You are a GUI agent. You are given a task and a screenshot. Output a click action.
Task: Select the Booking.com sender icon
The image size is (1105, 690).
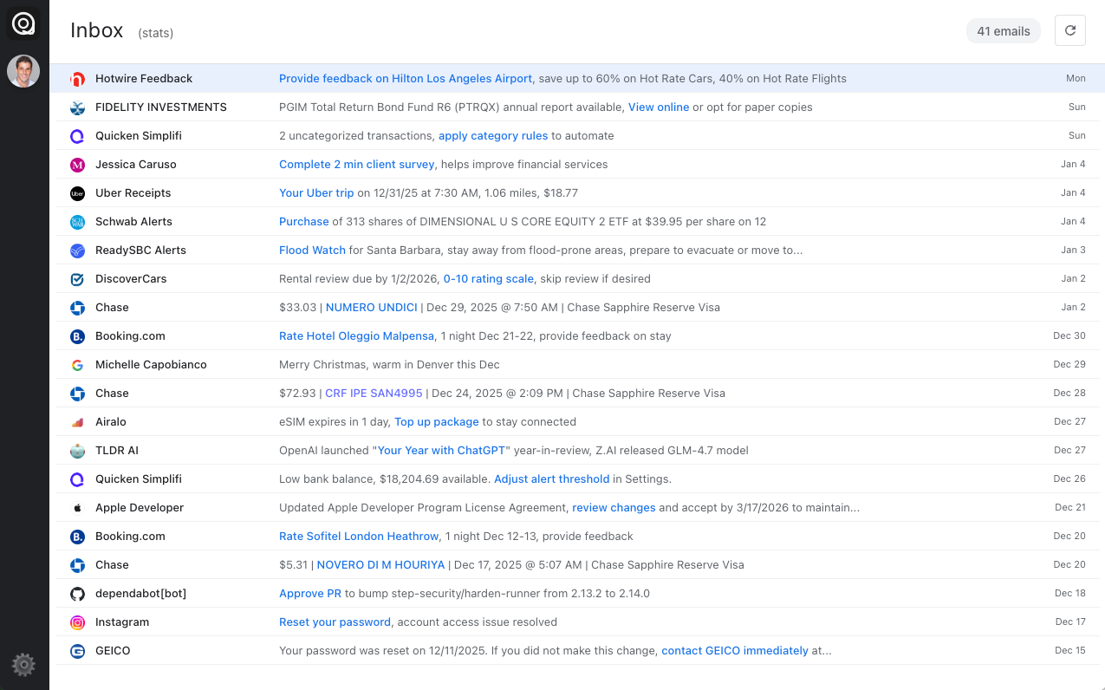coord(77,335)
